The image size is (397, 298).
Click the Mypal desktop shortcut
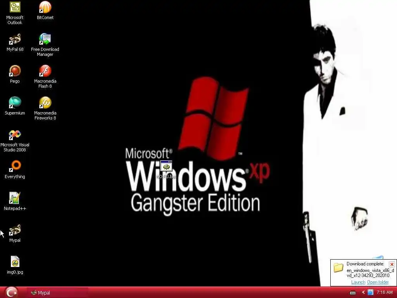[15, 233]
